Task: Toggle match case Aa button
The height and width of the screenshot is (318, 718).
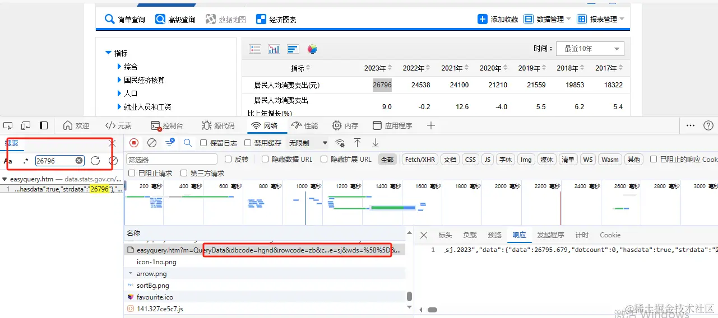Action: [8, 161]
